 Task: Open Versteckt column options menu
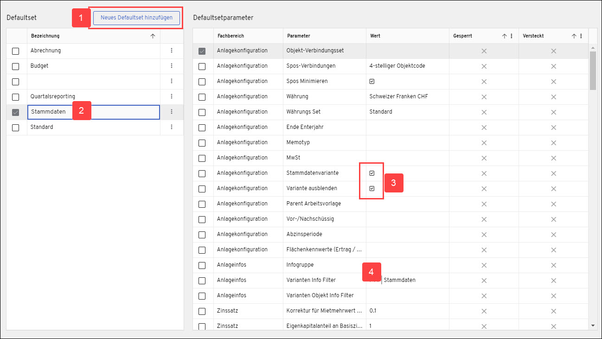point(581,36)
